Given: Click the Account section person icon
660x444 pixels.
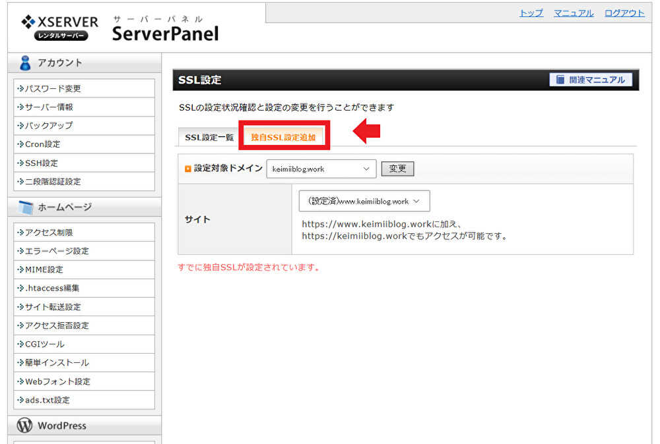Looking at the screenshot, I should [x=25, y=63].
